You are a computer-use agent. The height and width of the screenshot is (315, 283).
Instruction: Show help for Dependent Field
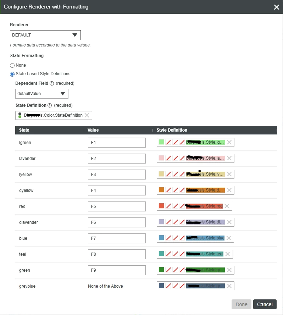click(52, 83)
